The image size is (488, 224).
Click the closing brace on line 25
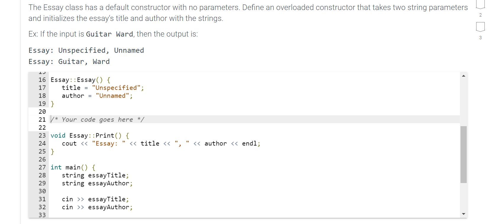[52, 151]
